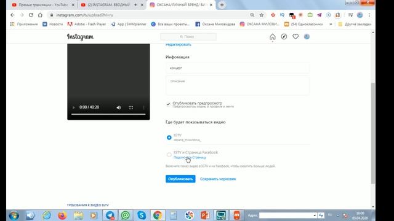
Task: Open PowerPoint from the taskbar
Action: 205,215
